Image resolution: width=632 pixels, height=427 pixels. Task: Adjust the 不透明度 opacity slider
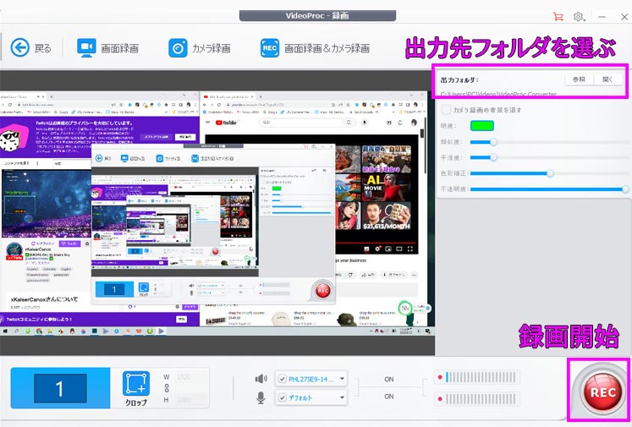click(x=625, y=189)
